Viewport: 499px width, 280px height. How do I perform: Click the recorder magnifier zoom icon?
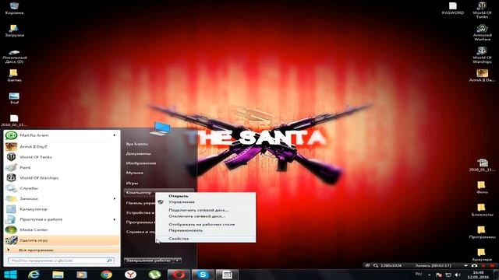tap(376, 265)
